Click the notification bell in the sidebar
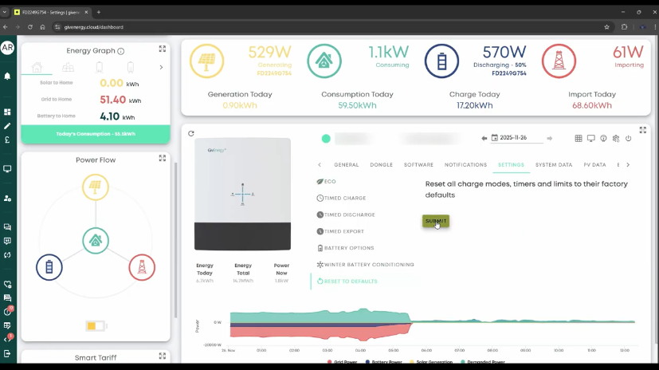Image resolution: width=659 pixels, height=370 pixels. (x=7, y=77)
